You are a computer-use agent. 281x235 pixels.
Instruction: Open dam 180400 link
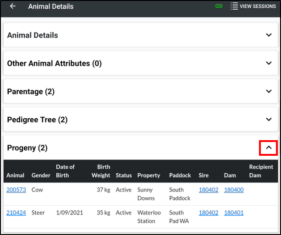coord(234,190)
